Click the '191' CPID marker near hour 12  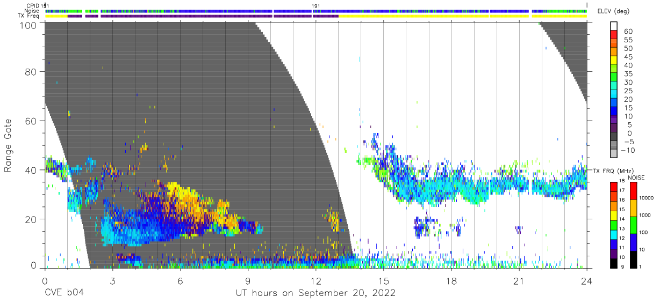(316, 6)
